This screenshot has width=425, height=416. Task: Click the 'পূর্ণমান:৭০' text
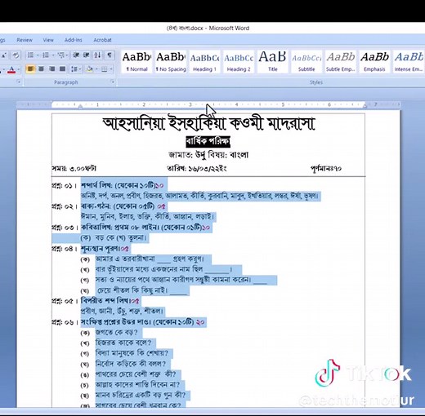click(x=326, y=169)
